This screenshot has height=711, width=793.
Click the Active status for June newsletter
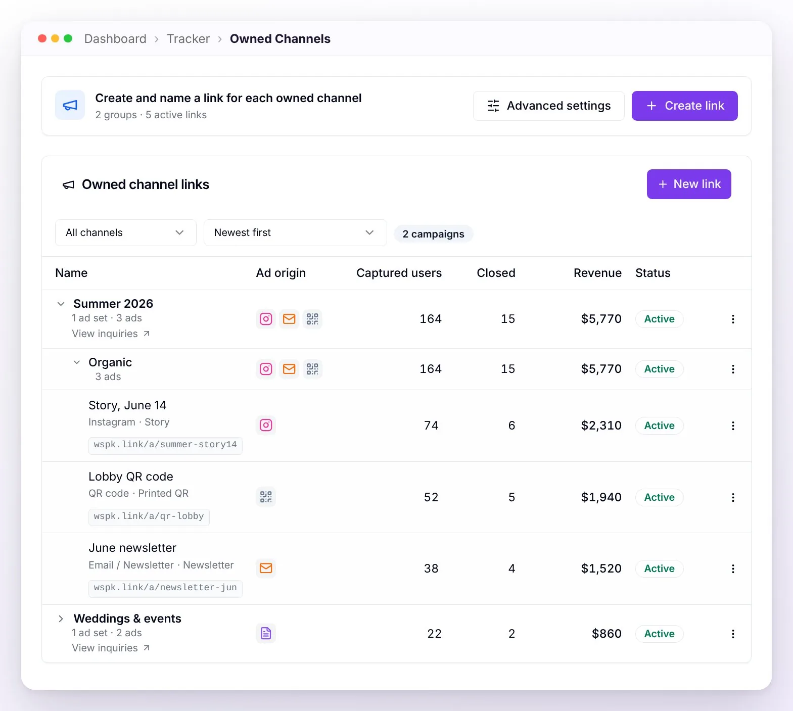coord(659,568)
